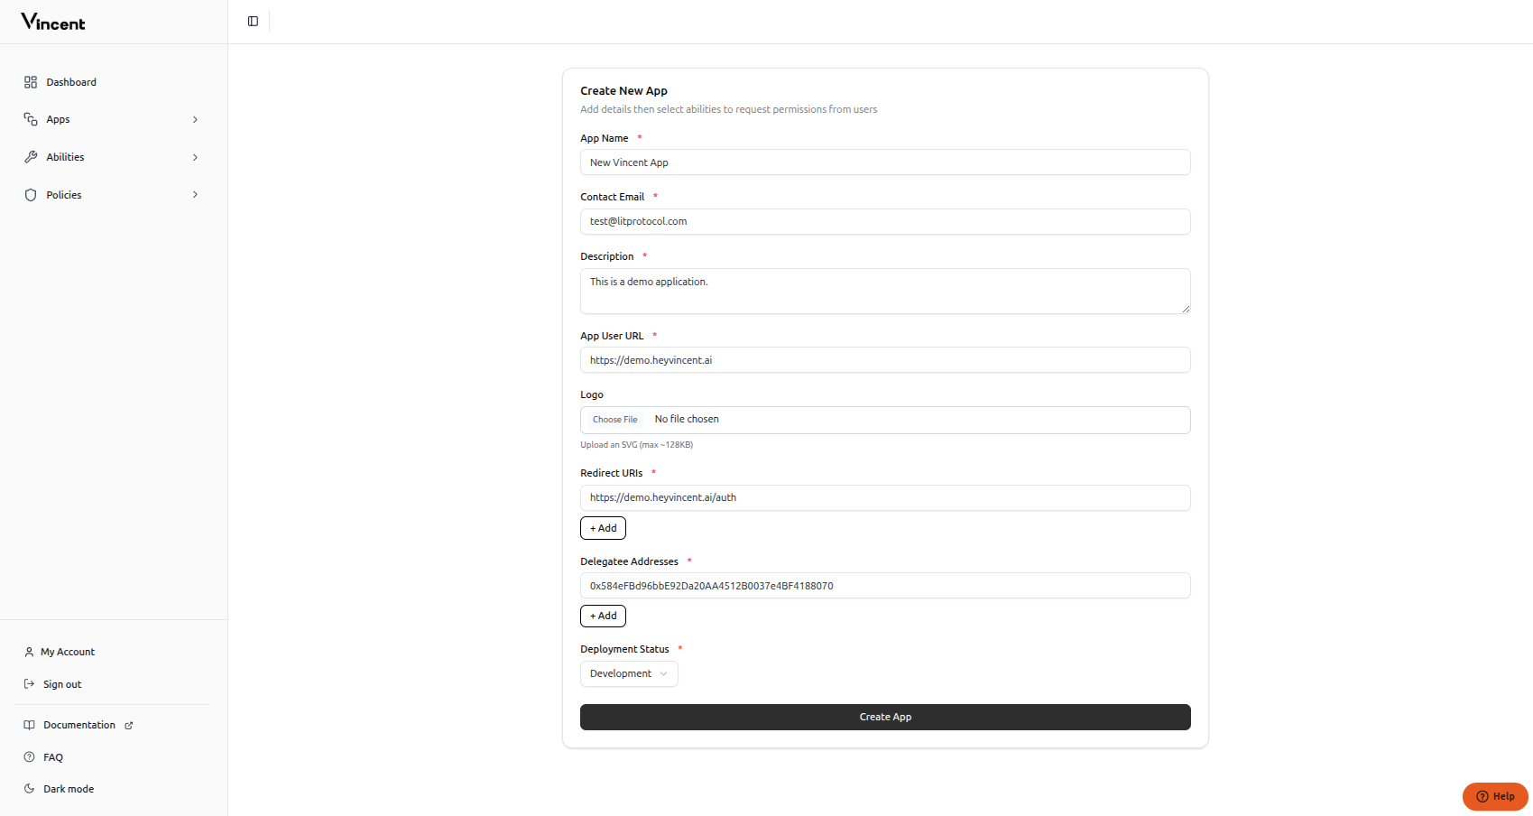Open the Dashboard via its grid icon

(x=31, y=81)
